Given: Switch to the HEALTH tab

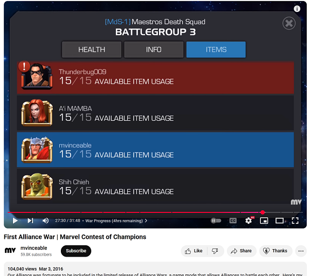Looking at the screenshot, I should (x=92, y=50).
